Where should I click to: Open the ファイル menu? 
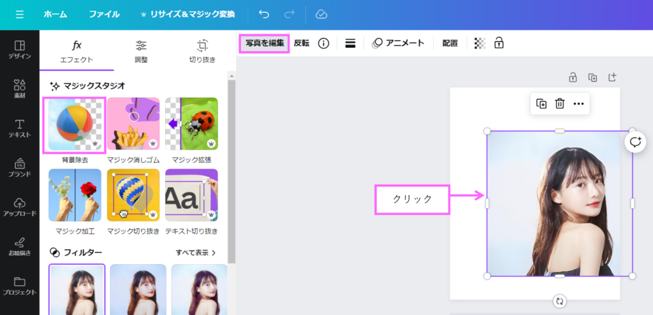coord(104,14)
